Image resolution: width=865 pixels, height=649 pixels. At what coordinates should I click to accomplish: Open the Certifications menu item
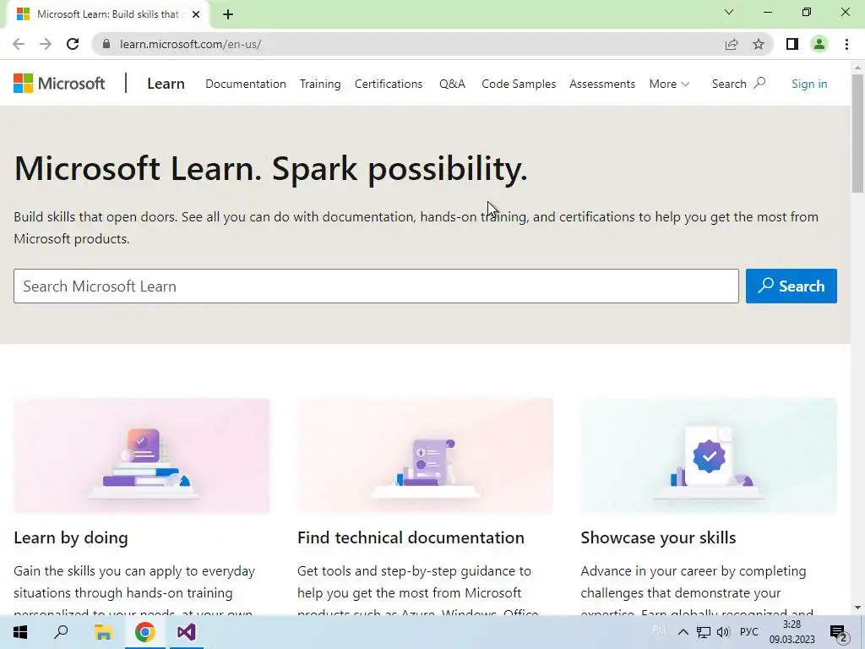pyautogui.click(x=389, y=84)
